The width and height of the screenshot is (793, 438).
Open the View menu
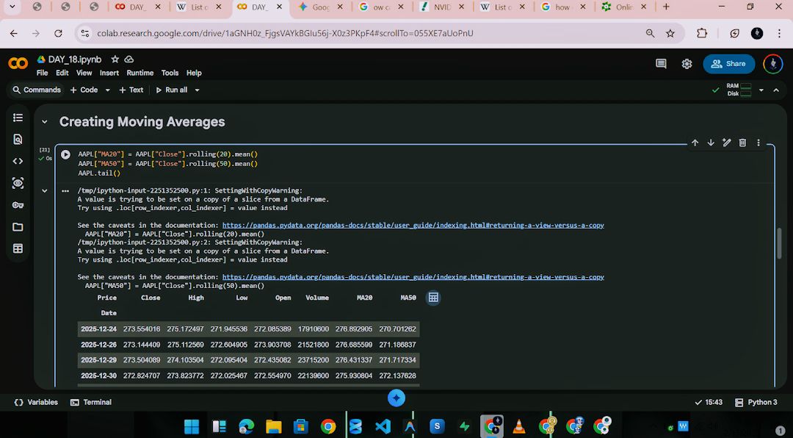(84, 73)
